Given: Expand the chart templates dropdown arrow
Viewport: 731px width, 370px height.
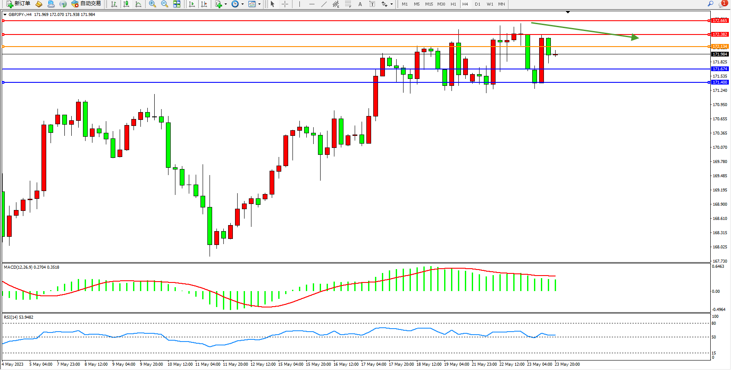Looking at the screenshot, I should pyautogui.click(x=259, y=4).
